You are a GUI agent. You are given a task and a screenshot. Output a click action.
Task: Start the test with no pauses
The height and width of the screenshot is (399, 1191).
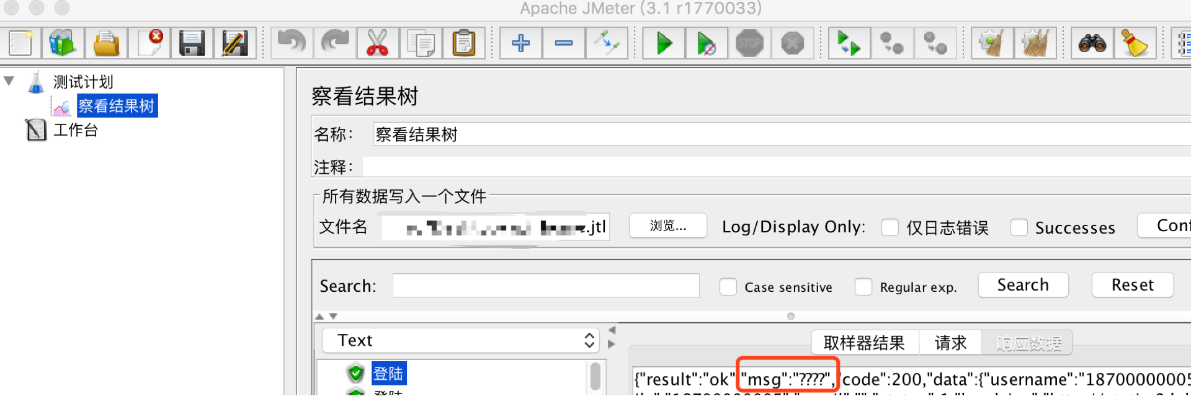707,43
